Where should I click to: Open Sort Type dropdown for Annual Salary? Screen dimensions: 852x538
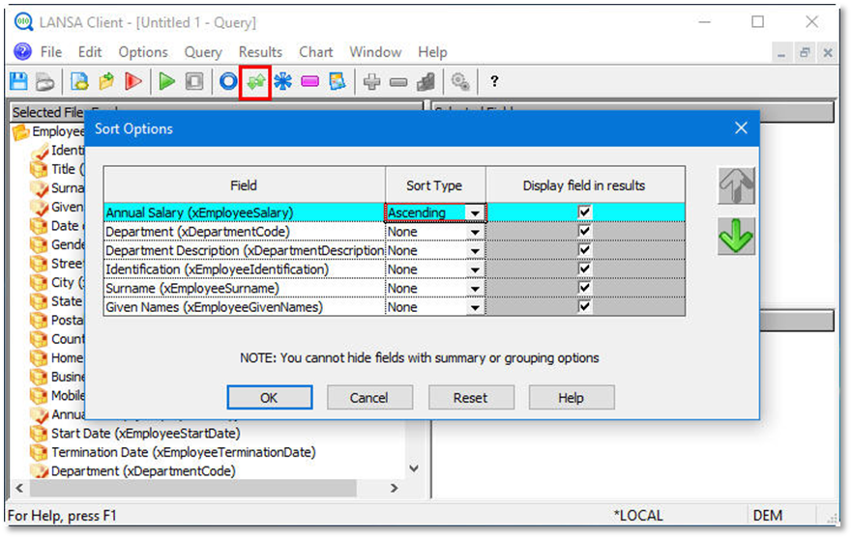(x=475, y=212)
